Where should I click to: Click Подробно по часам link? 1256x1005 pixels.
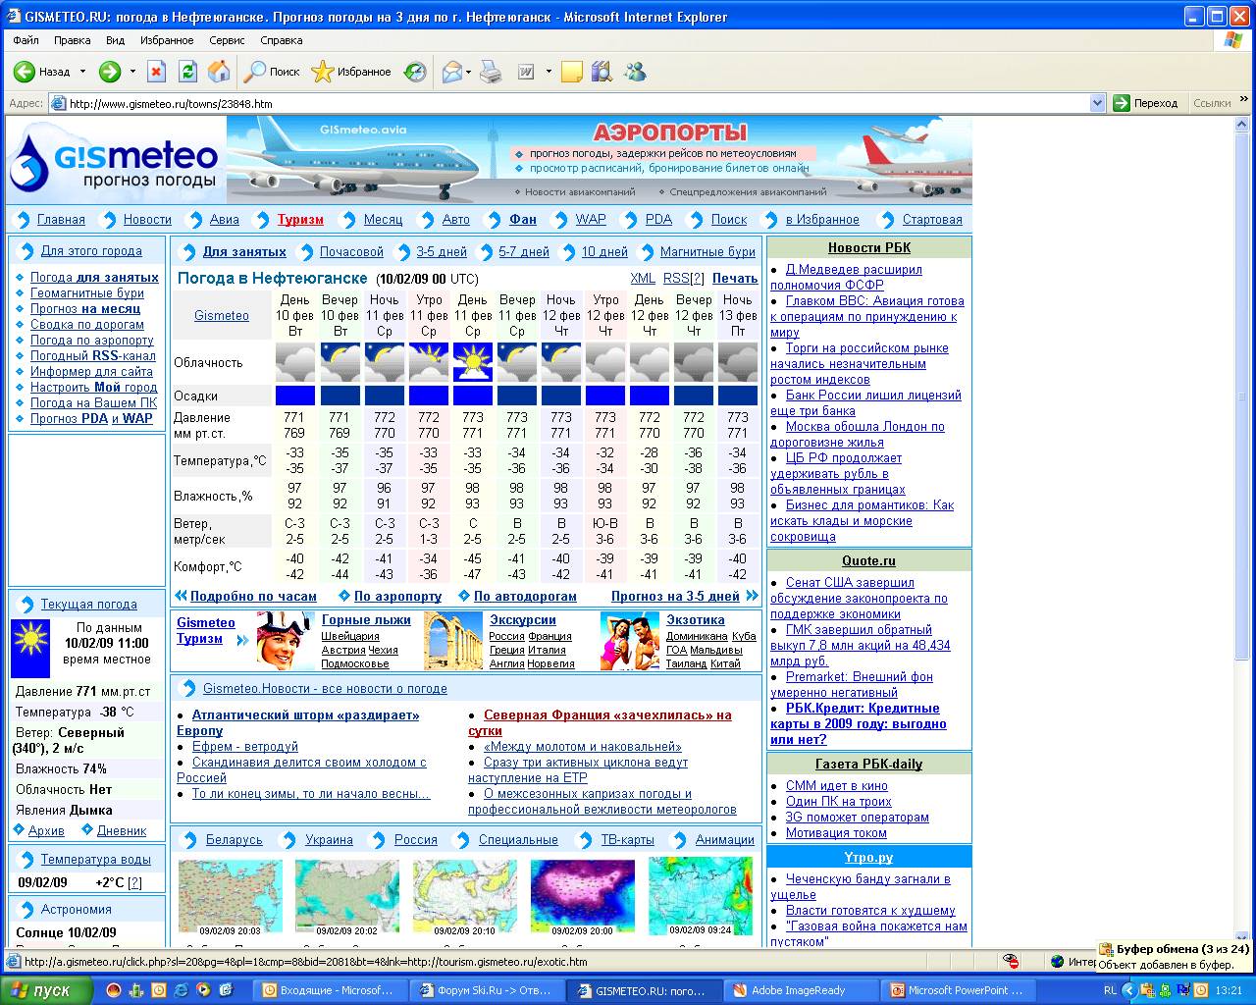click(x=253, y=596)
